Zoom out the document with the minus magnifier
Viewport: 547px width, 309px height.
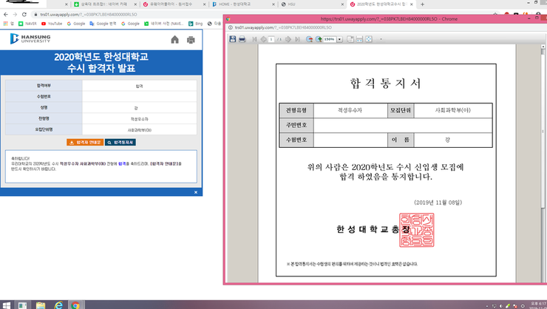click(309, 39)
